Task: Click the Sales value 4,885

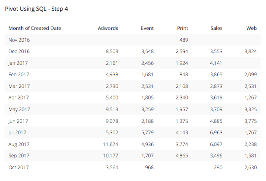Action: coord(216,121)
